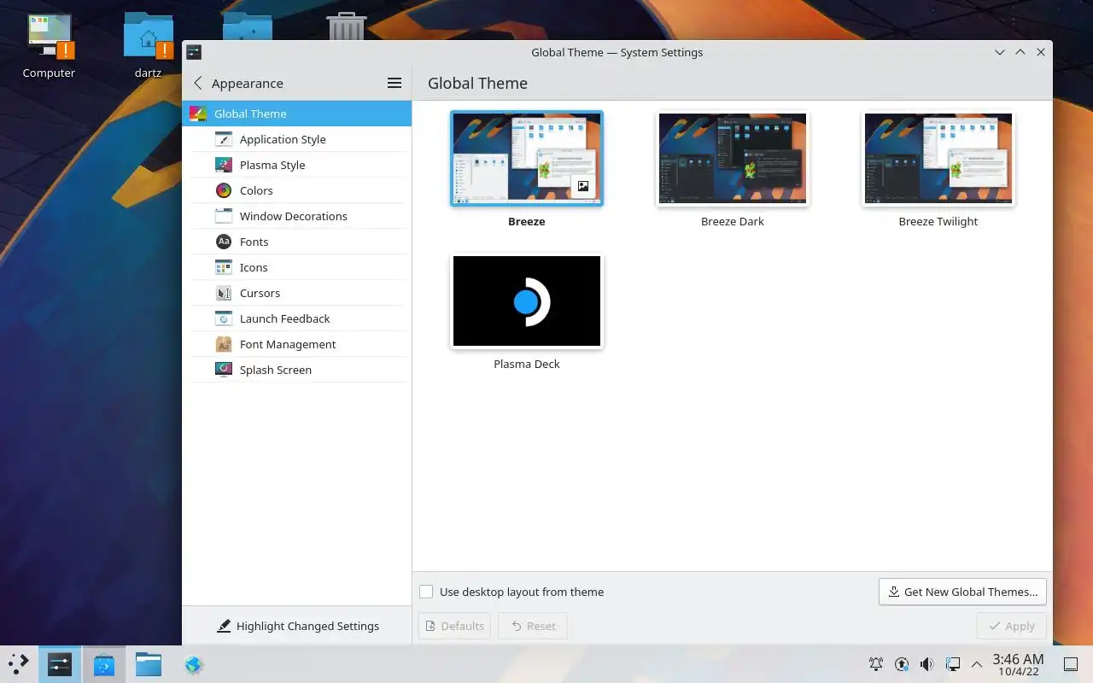This screenshot has height=683, width=1093.
Task: Select the Breeze theme thumbnail
Action: pos(527,159)
